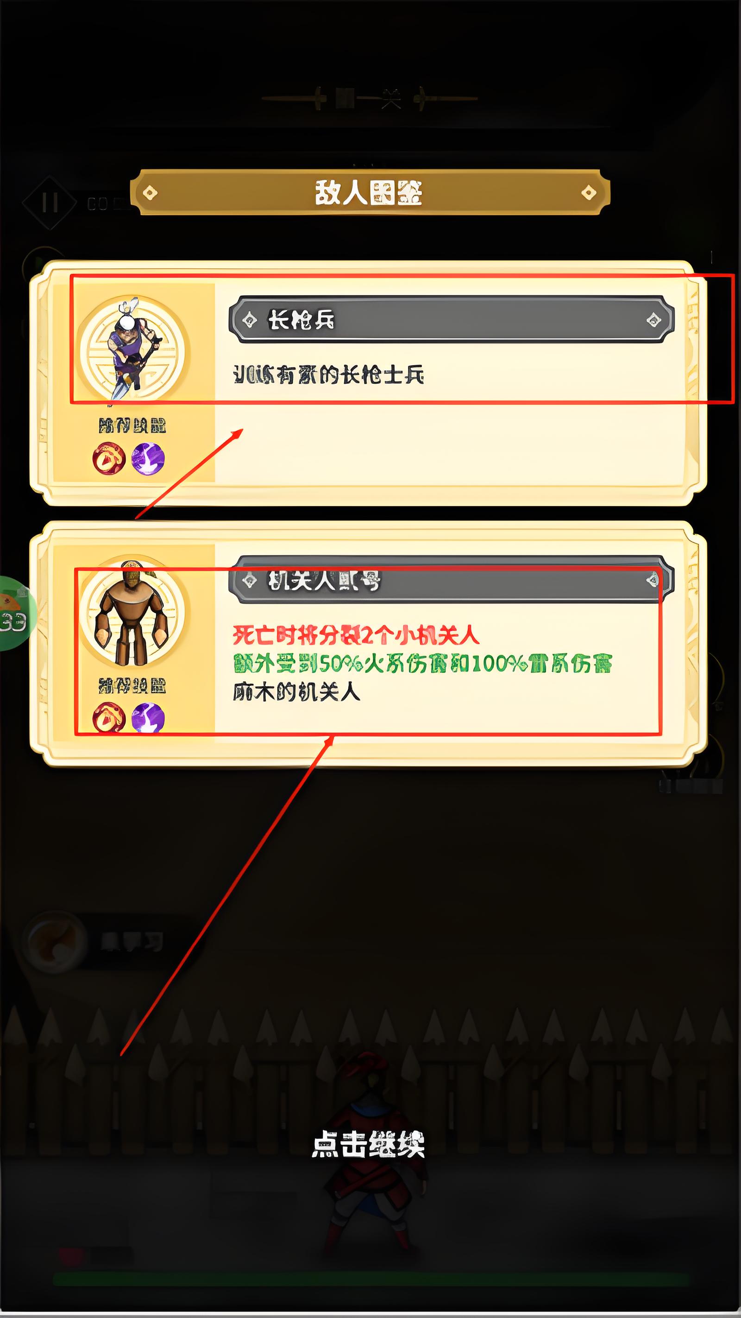Pause the game with the diamond pause icon
Screen dimensions: 741x1318
49,203
